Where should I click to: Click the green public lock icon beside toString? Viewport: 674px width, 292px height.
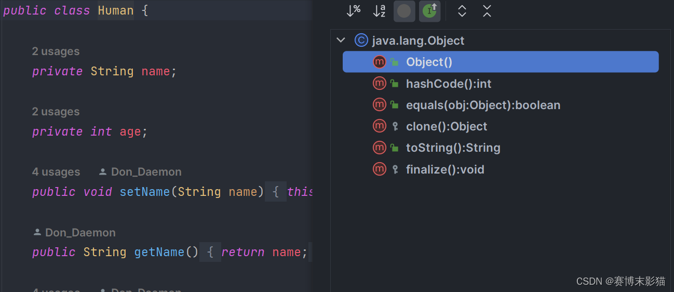click(395, 148)
